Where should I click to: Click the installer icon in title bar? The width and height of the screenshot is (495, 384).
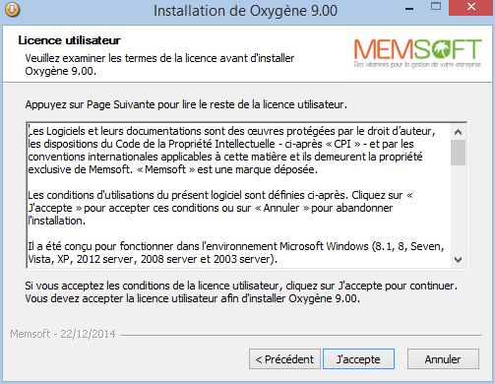13,10
